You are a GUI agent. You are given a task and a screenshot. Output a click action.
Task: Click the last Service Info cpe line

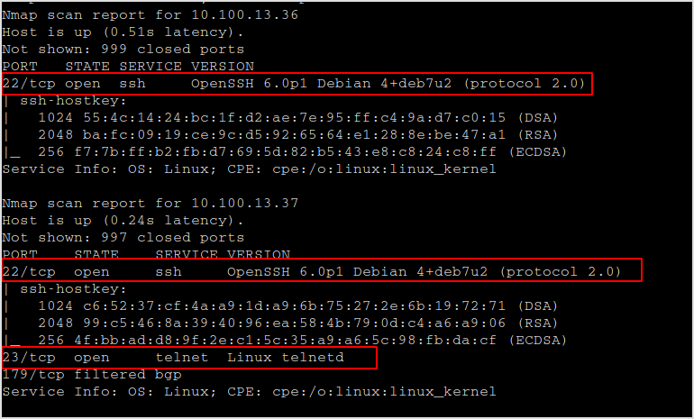pos(249,392)
